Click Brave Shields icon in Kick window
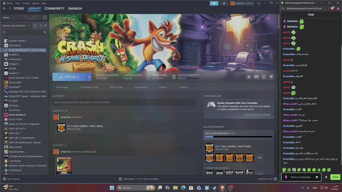Image resolution: width=342 pixels, height=192 pixels. (332, 8)
